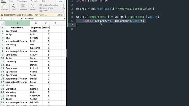Switch to the Formulas ribbon tab
Viewport: 189px width, 106px height.
[35, 1]
